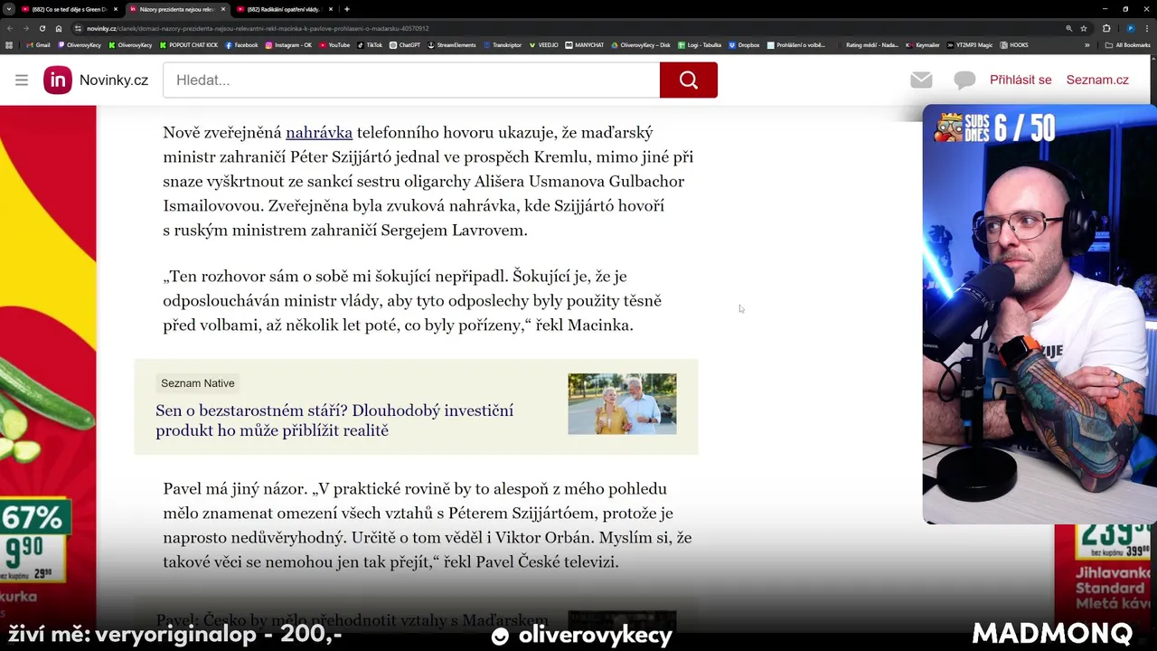Open the browser extensions puzzle icon

tap(1106, 28)
